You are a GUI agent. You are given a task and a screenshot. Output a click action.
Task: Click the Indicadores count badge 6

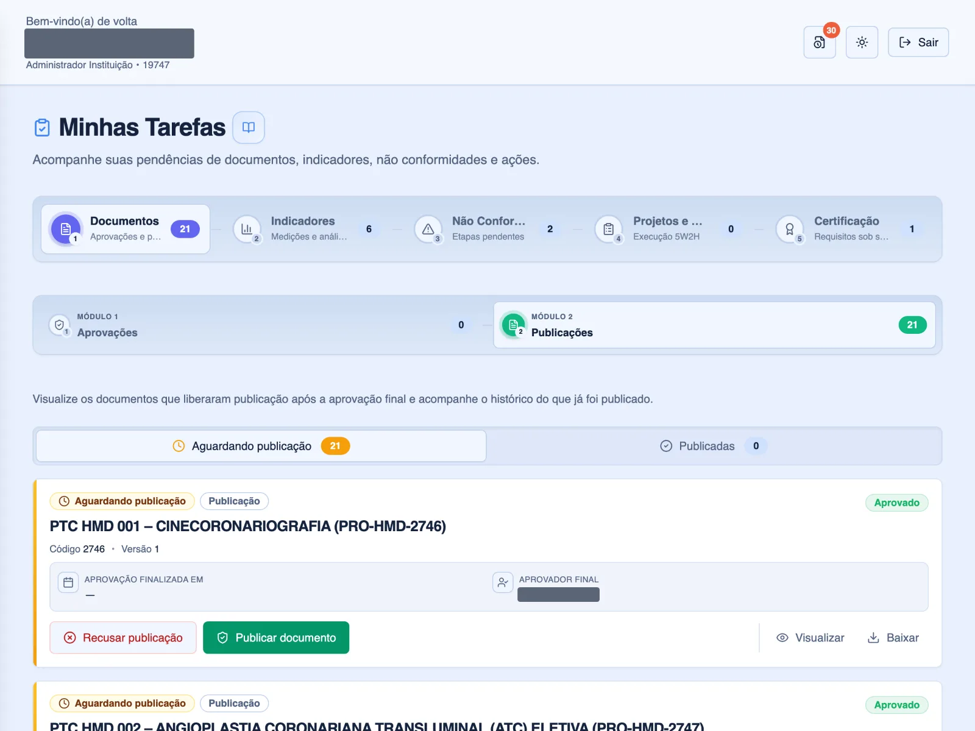[x=369, y=229]
